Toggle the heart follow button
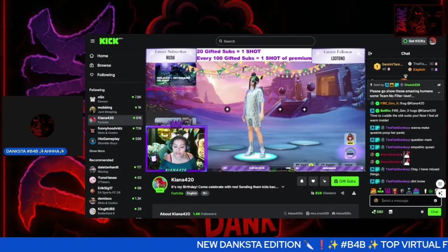 click(313, 181)
